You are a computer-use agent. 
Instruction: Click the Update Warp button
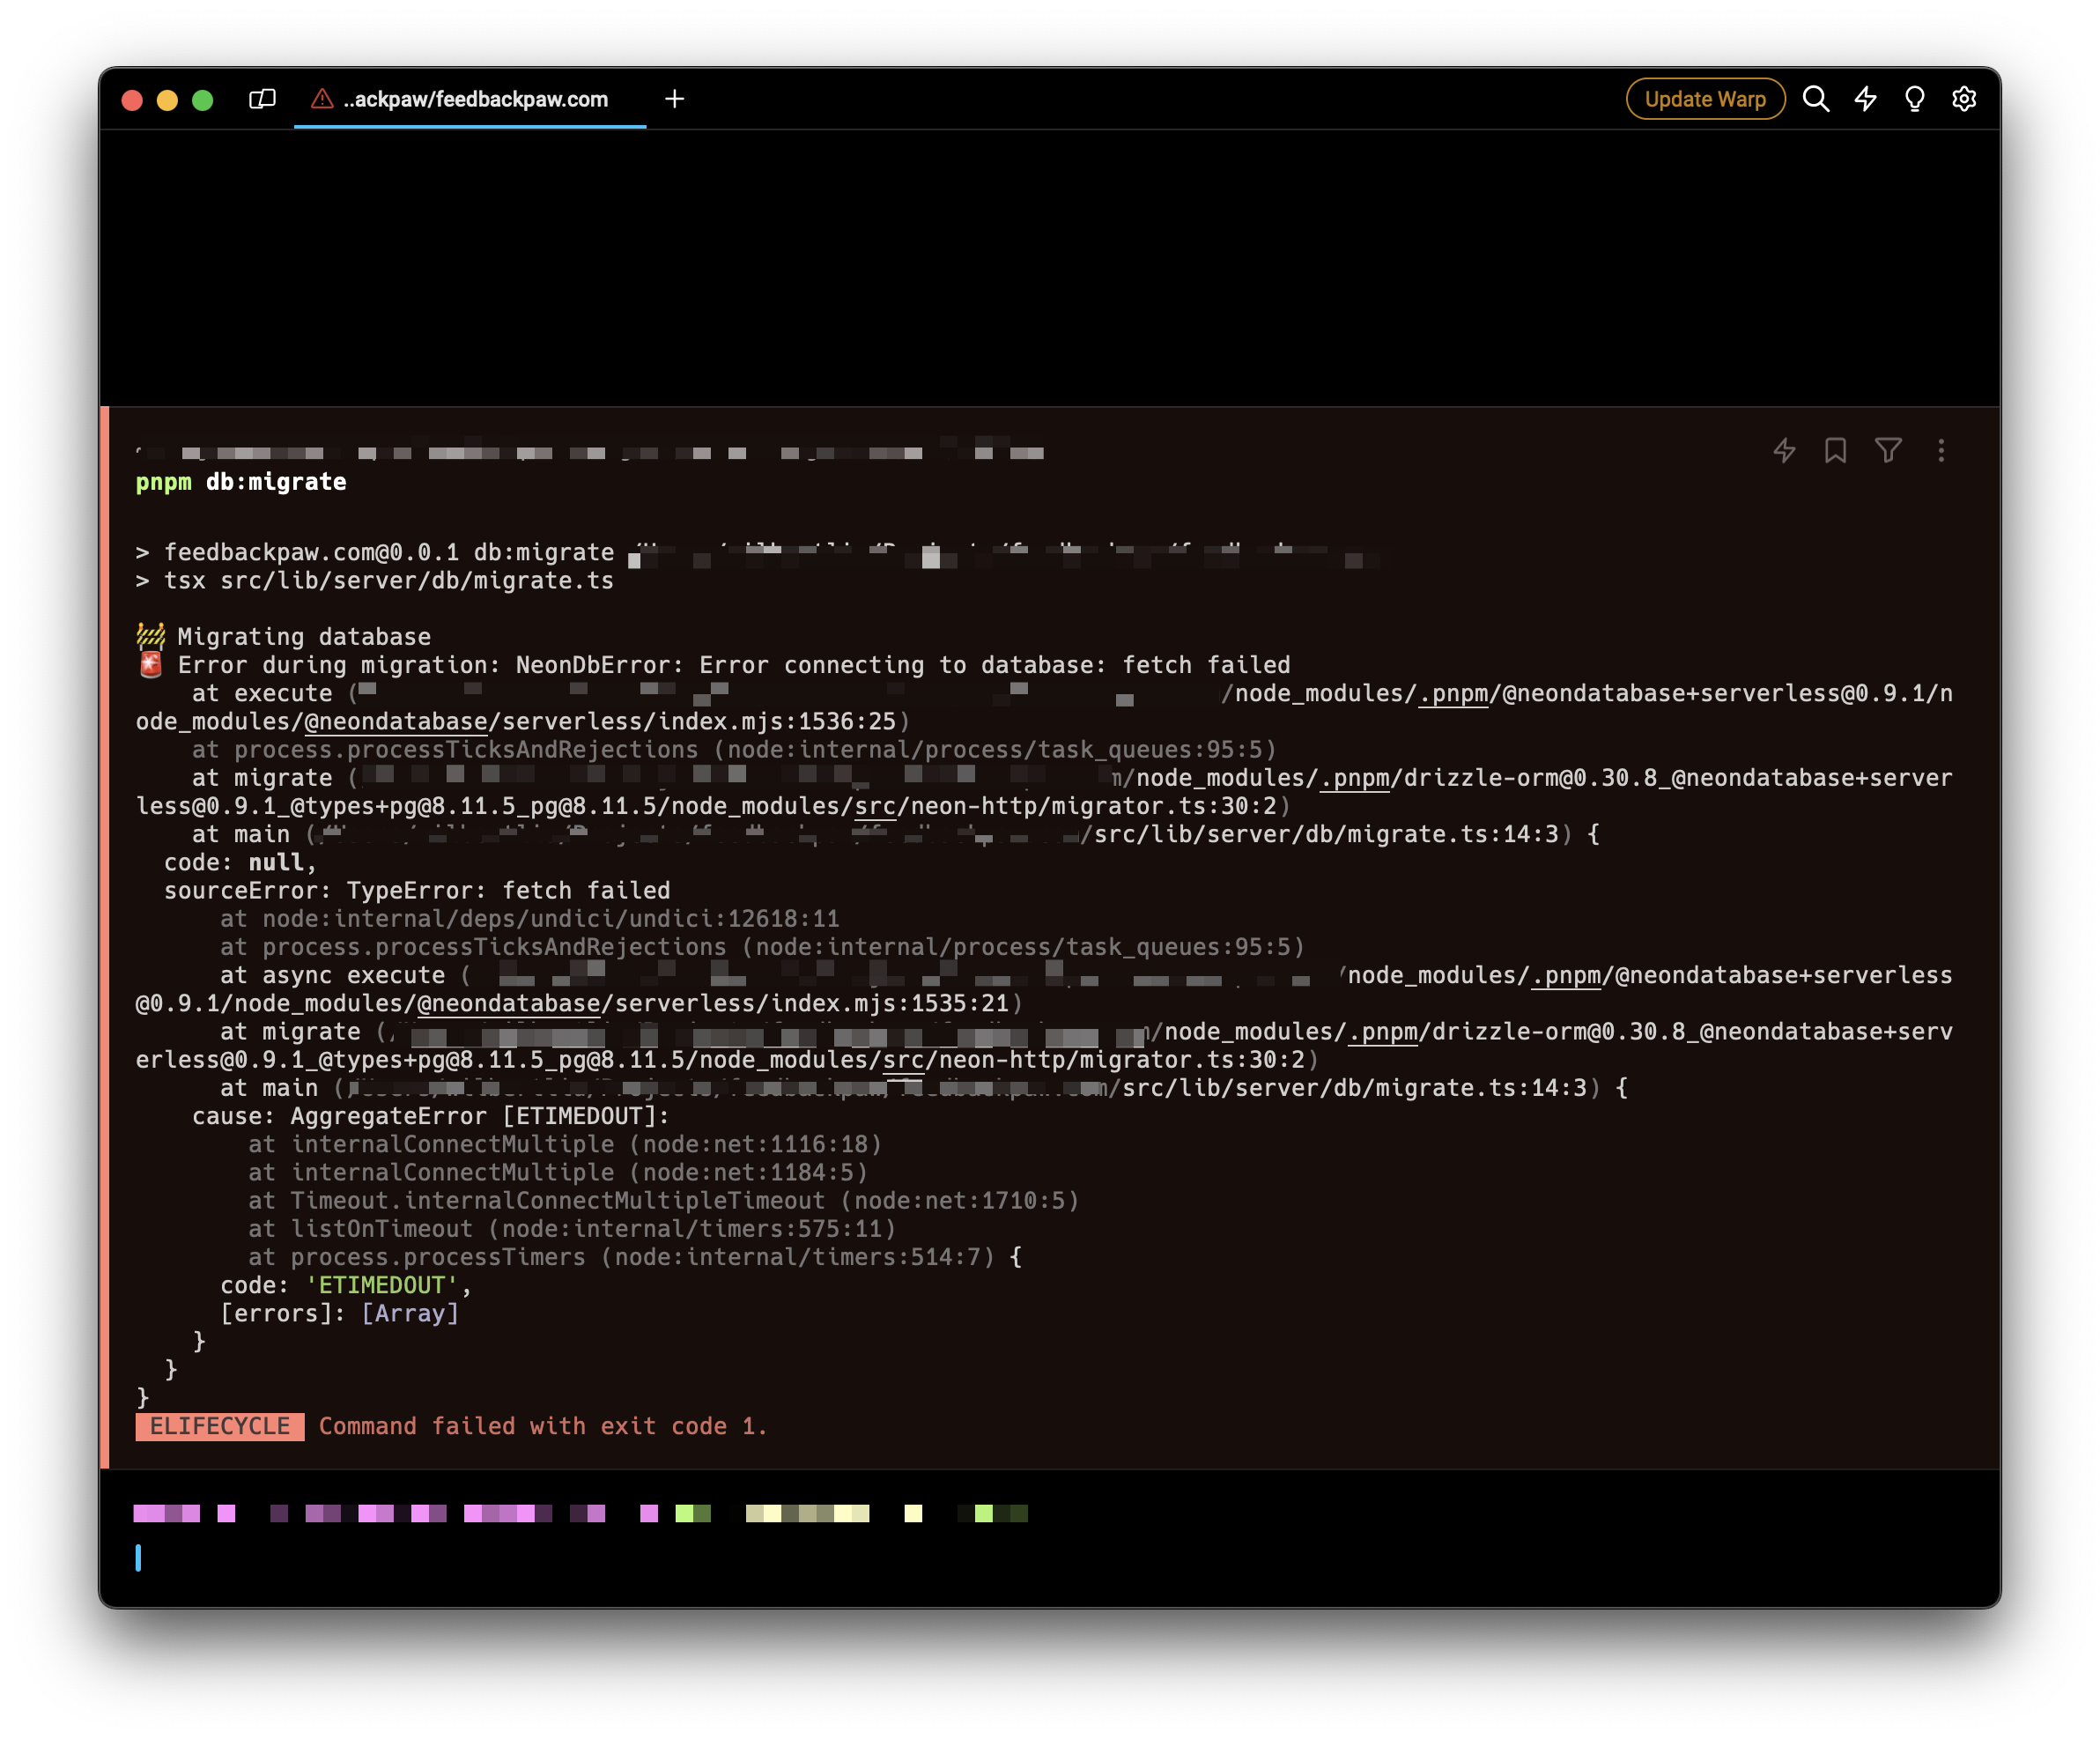pos(1705,99)
